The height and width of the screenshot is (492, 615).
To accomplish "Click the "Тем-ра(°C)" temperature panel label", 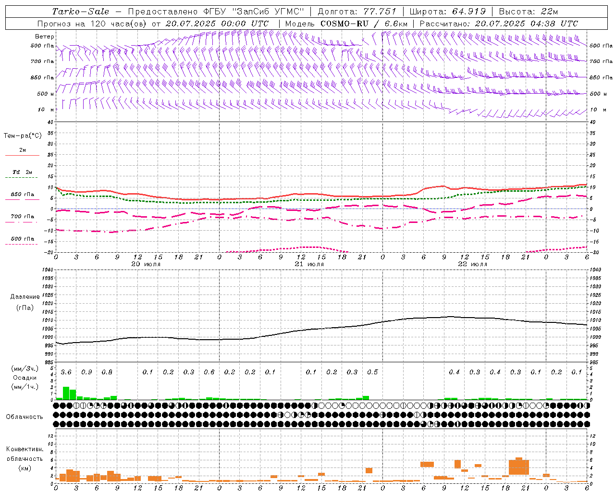I will point(23,136).
